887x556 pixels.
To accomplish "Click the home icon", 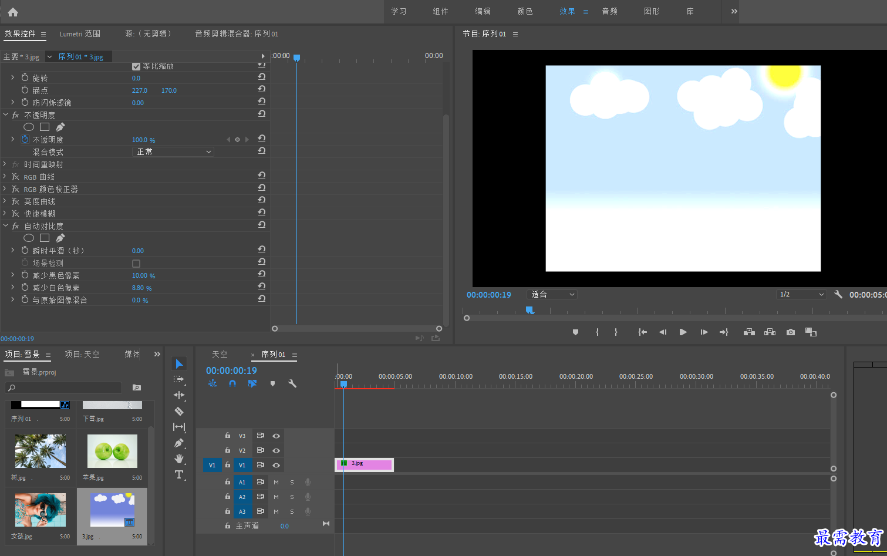I will tap(13, 12).
